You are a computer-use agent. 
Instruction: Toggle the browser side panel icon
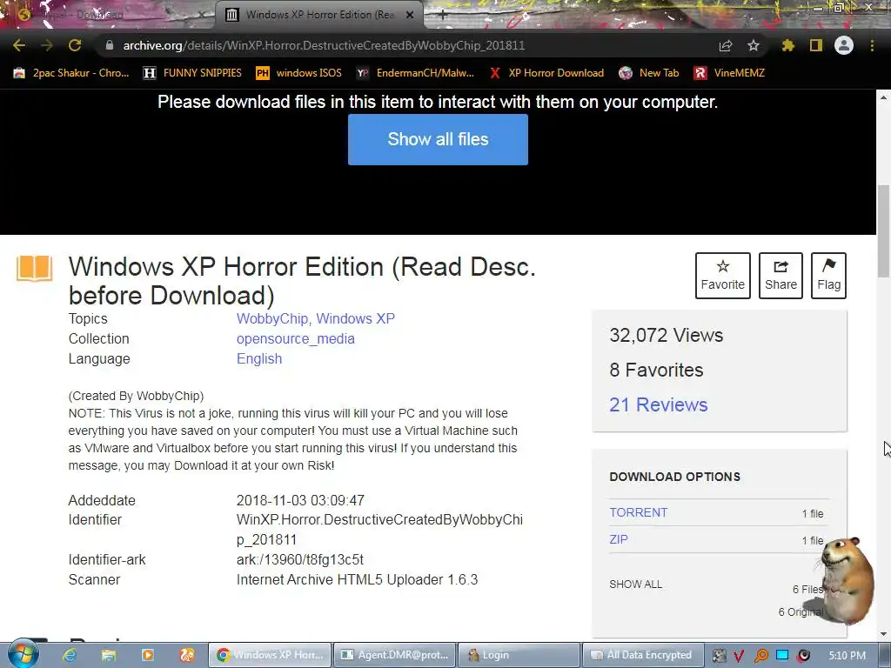click(x=816, y=45)
